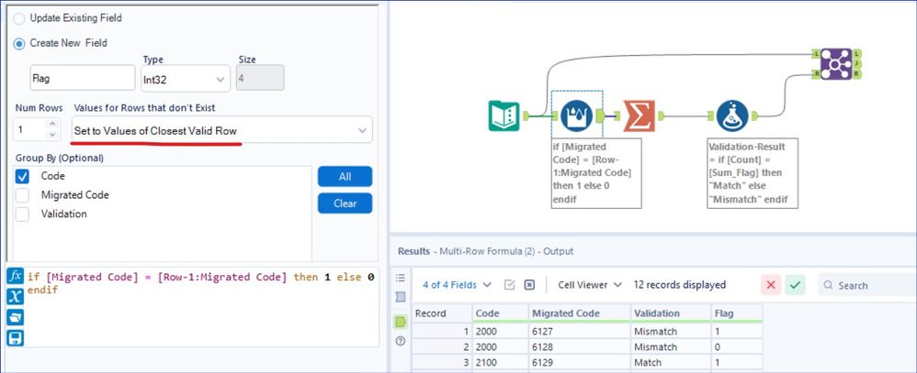Image resolution: width=917 pixels, height=373 pixels.
Task: Click the save expression disk icon
Action: [x=16, y=338]
